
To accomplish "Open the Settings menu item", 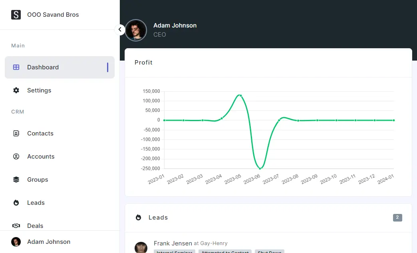I will pyautogui.click(x=60, y=90).
